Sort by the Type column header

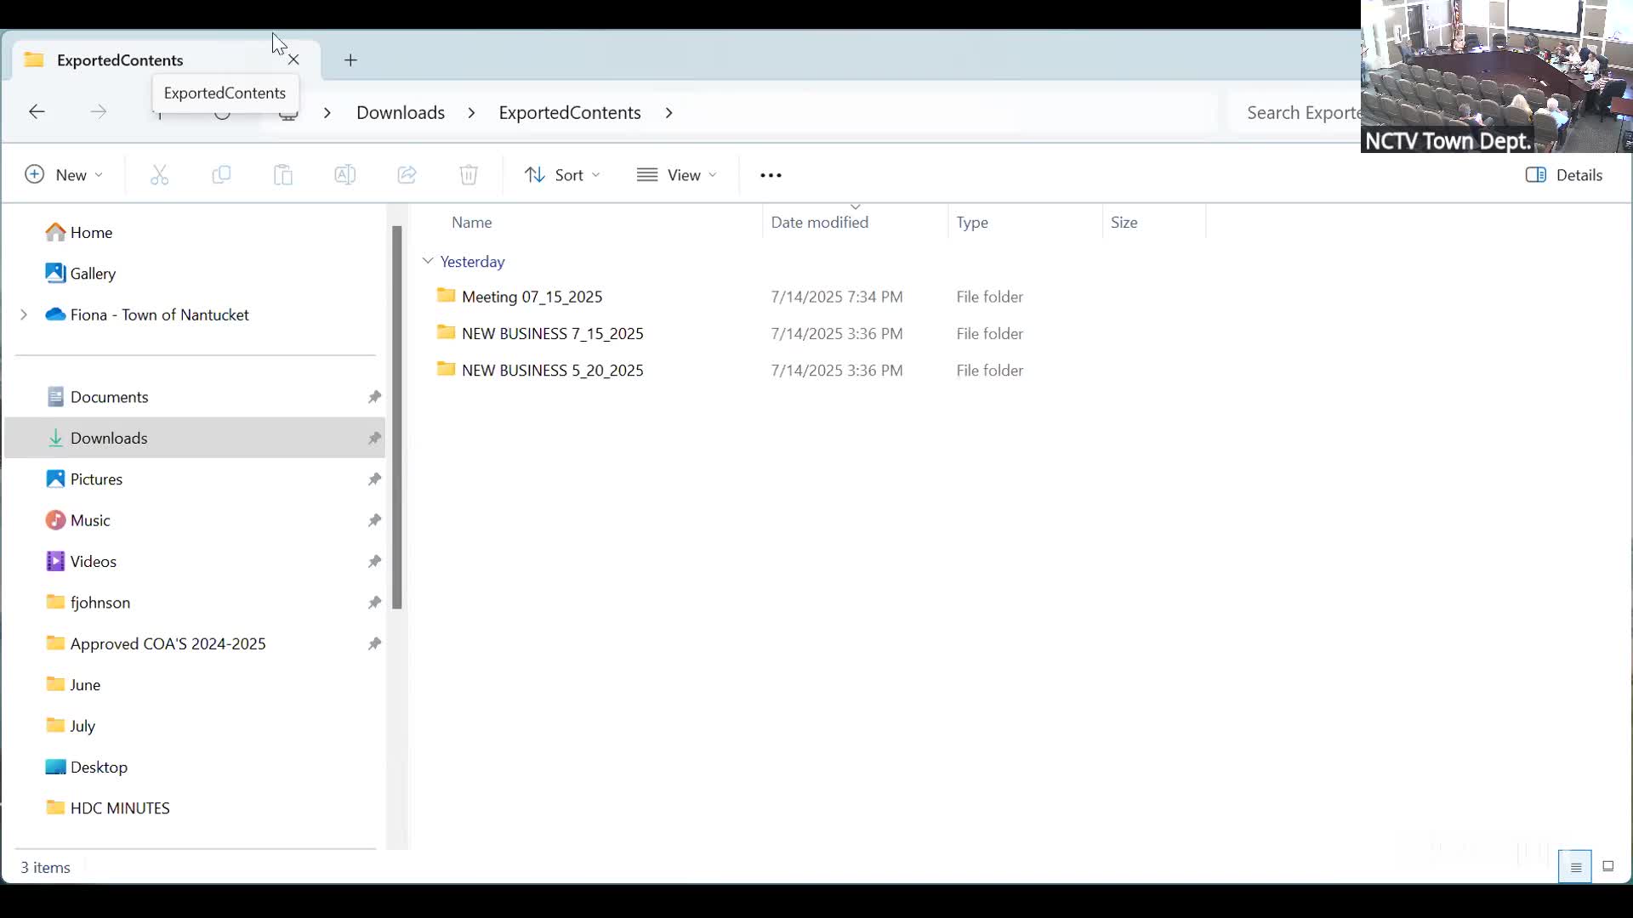pyautogui.click(x=972, y=222)
